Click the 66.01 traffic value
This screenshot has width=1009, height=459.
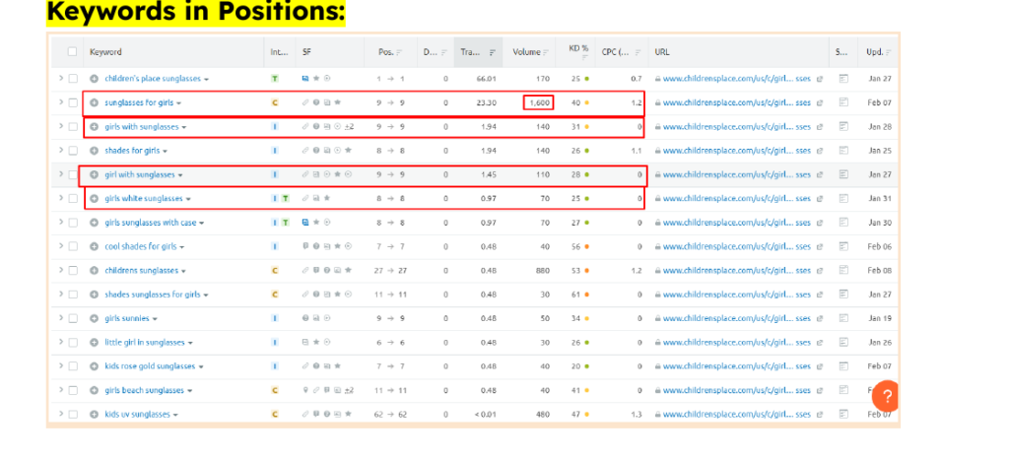pyautogui.click(x=486, y=79)
